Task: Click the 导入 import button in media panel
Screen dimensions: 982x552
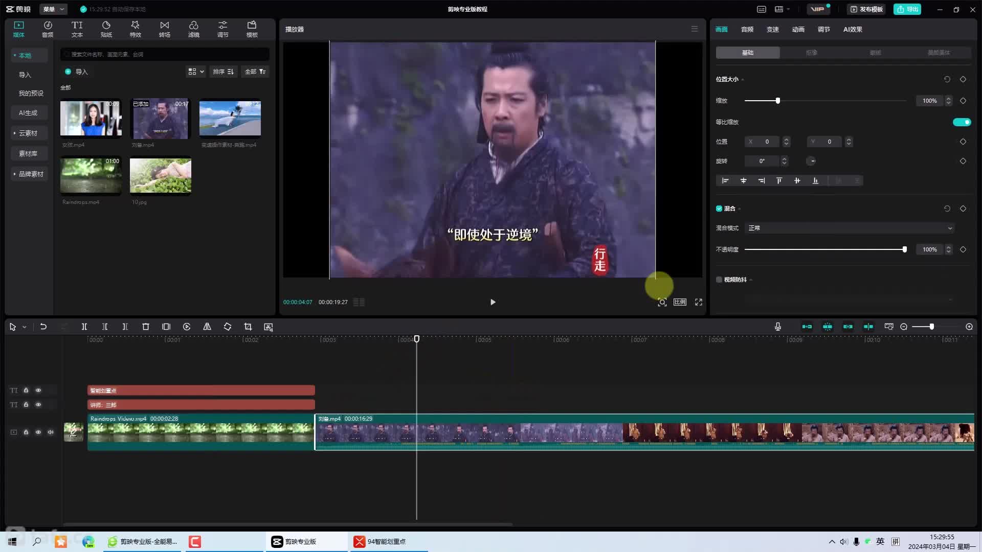Action: click(x=77, y=72)
